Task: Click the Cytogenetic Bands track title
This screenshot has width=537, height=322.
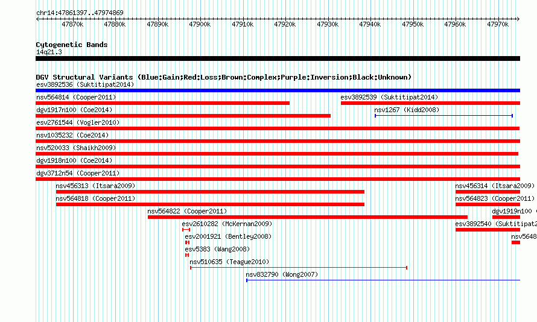Action: click(72, 45)
